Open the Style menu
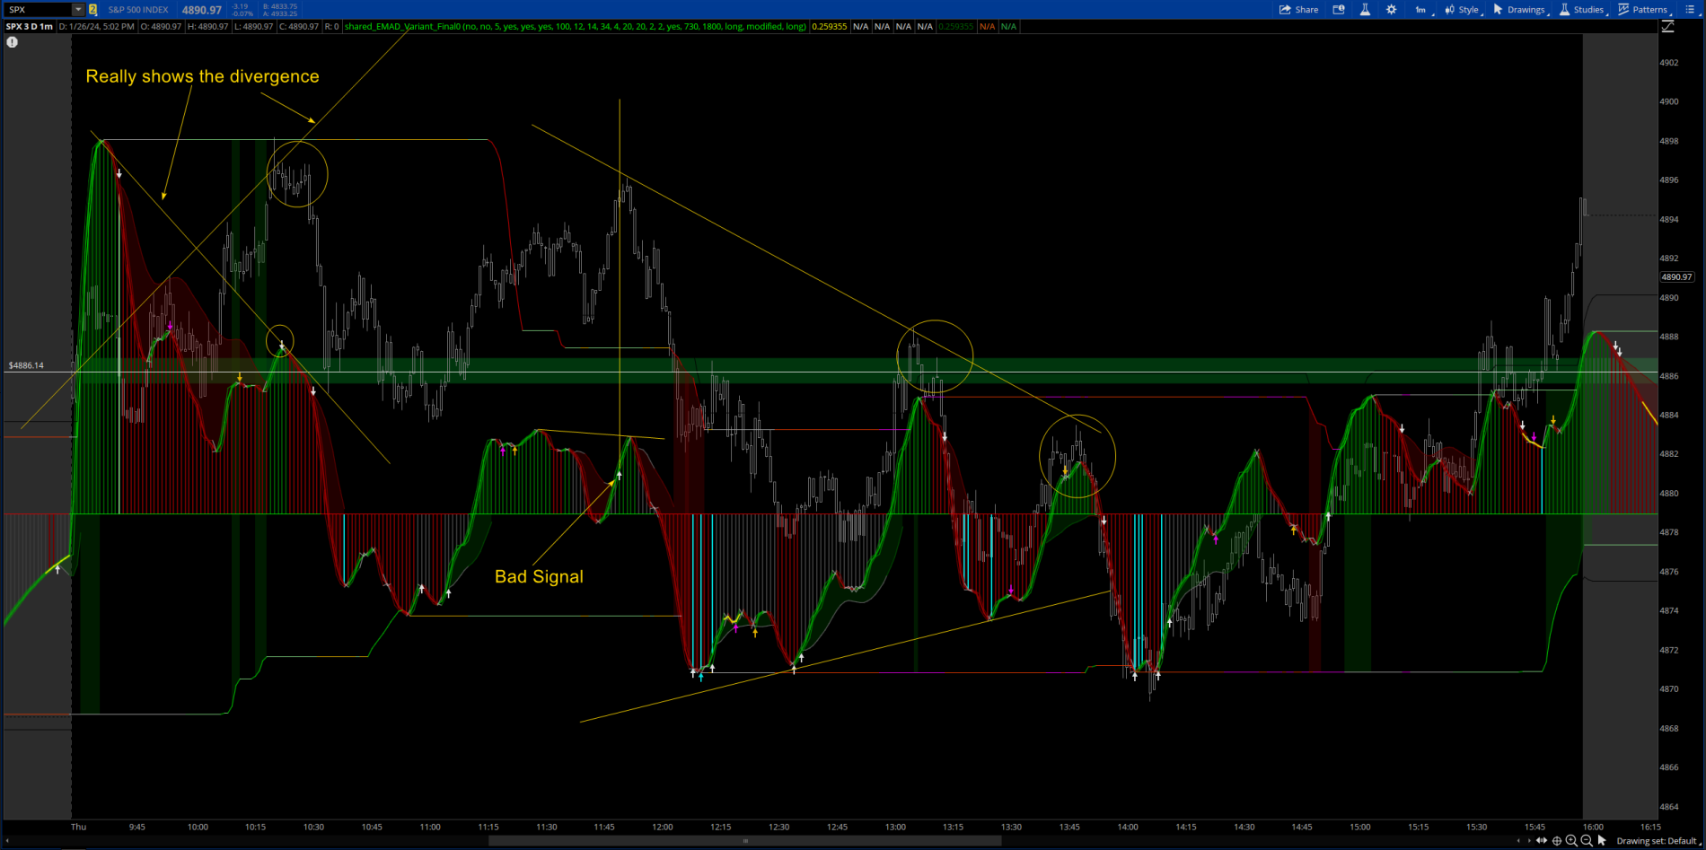The width and height of the screenshot is (1706, 850). [x=1462, y=10]
